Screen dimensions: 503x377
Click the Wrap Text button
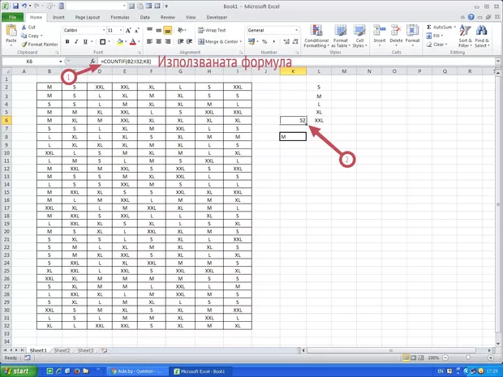click(x=212, y=30)
